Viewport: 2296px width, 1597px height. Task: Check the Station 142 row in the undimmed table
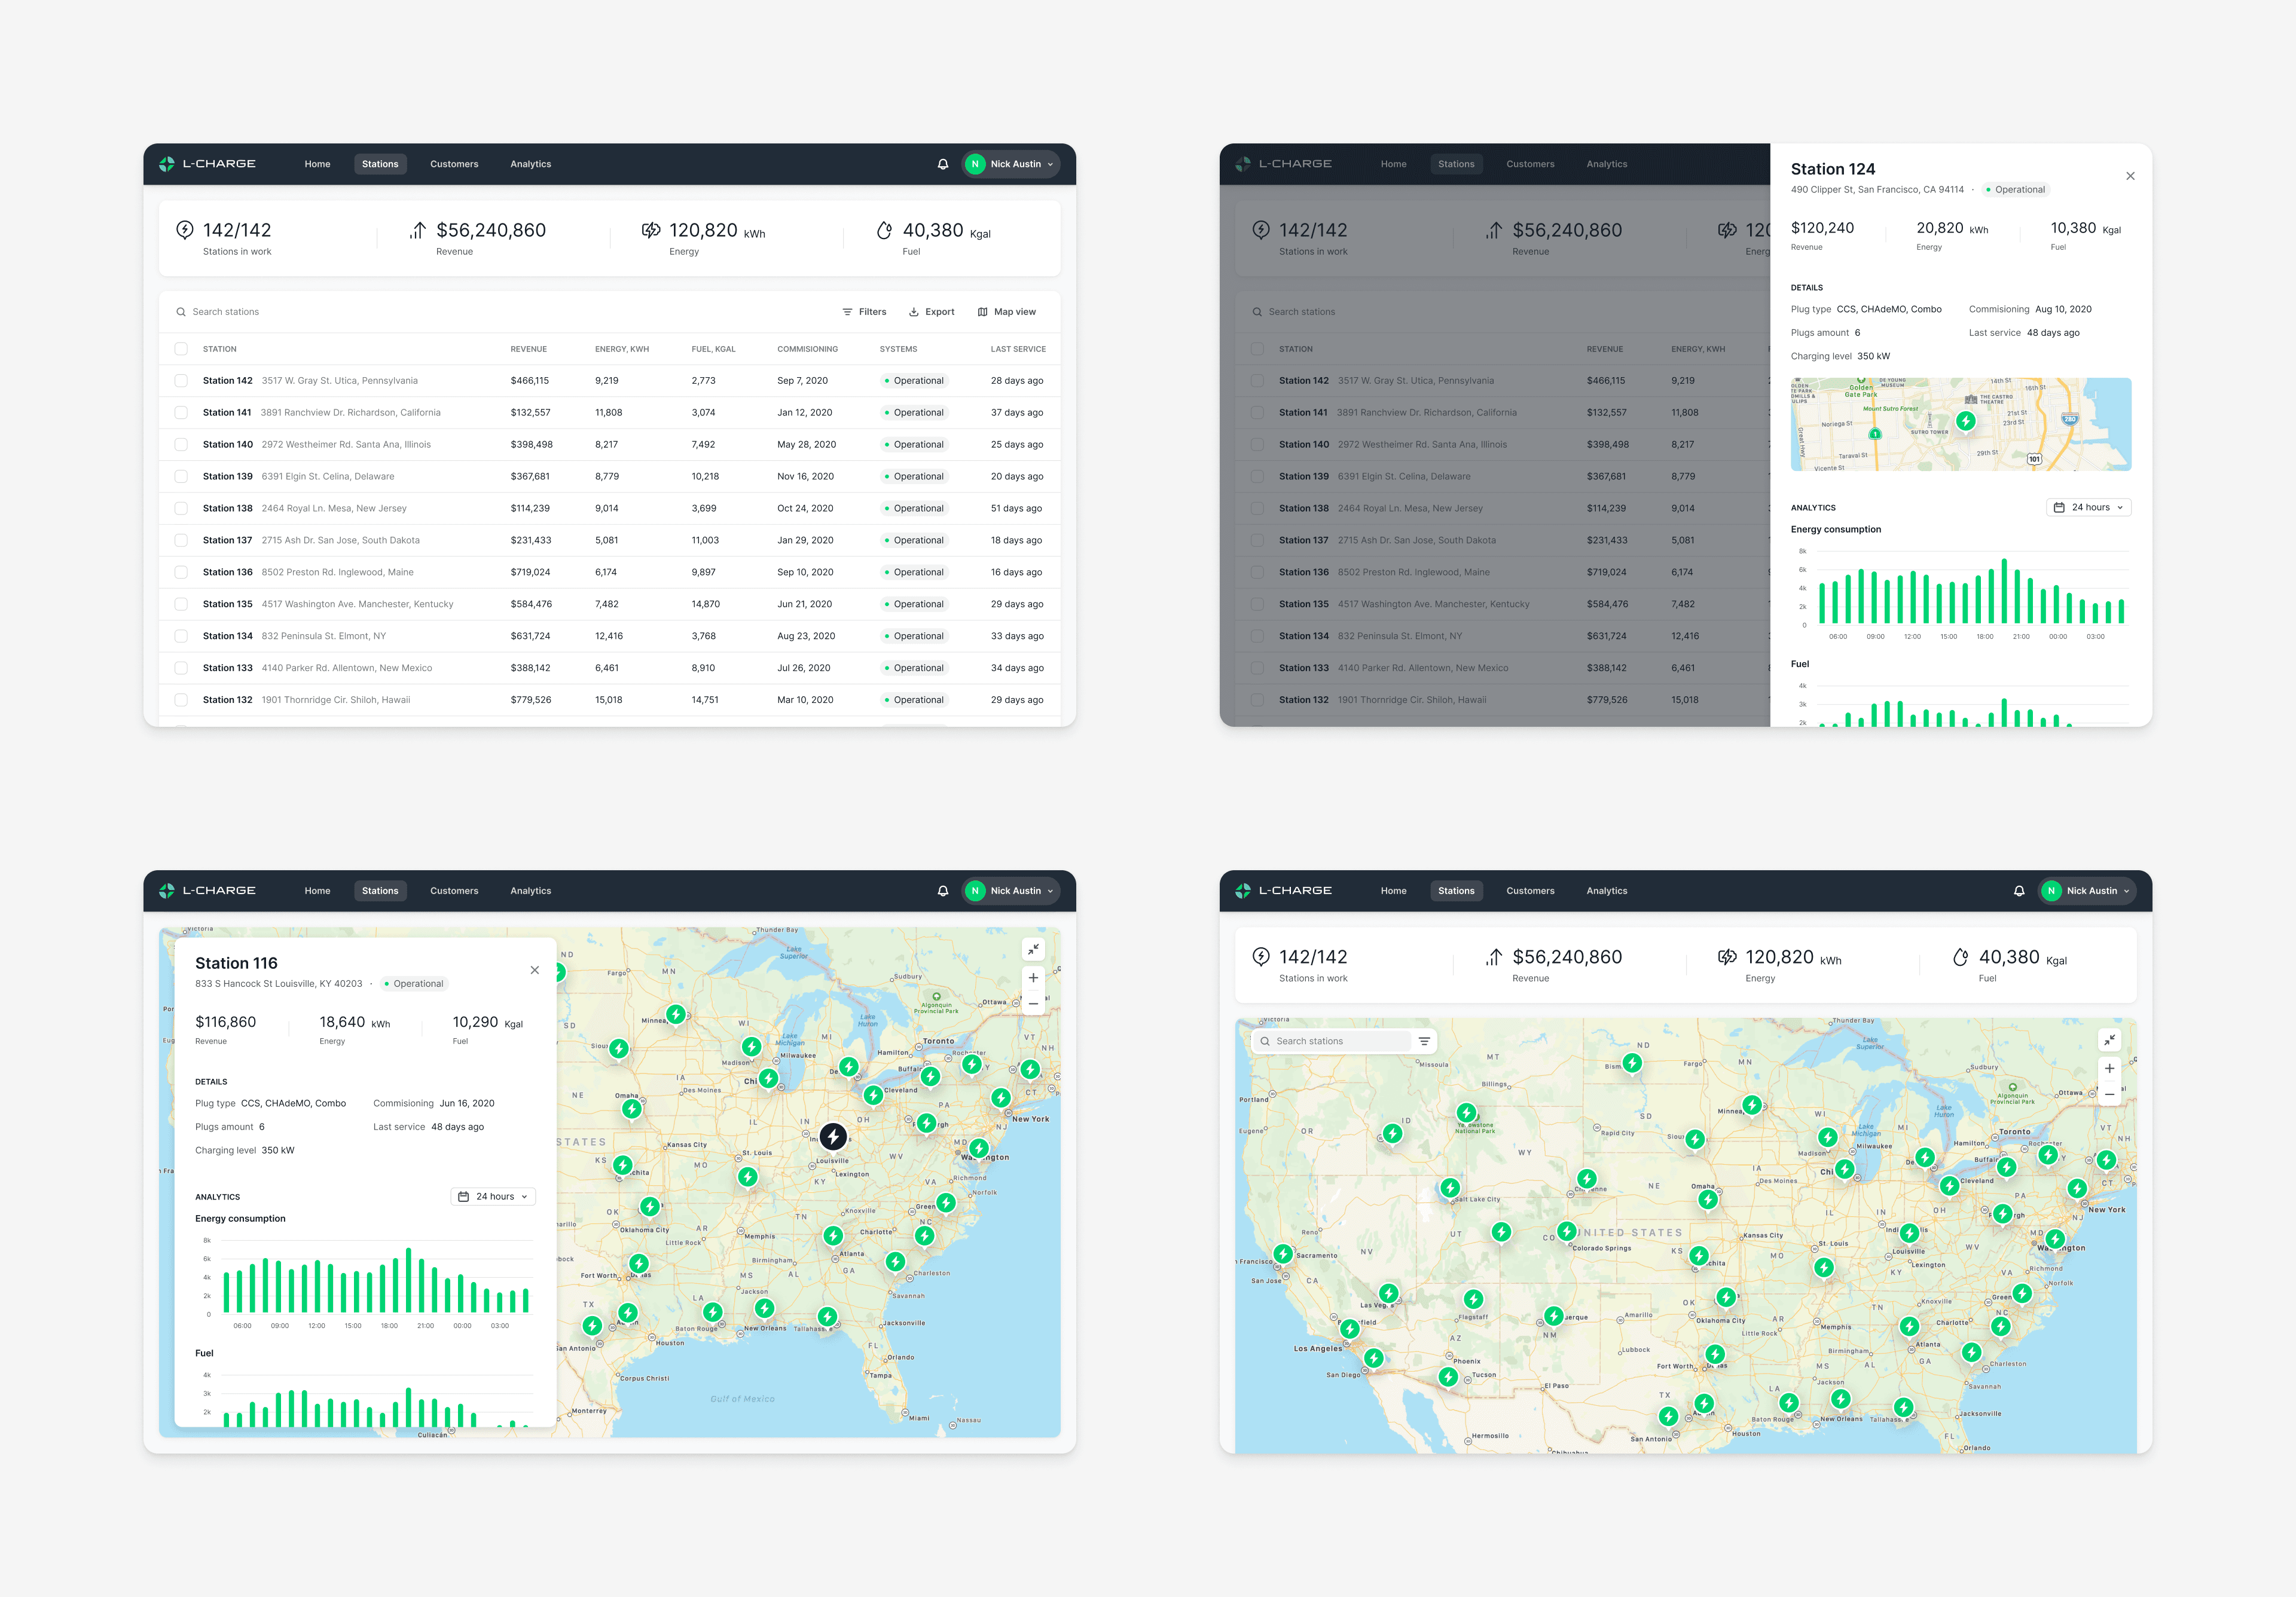pos(181,381)
